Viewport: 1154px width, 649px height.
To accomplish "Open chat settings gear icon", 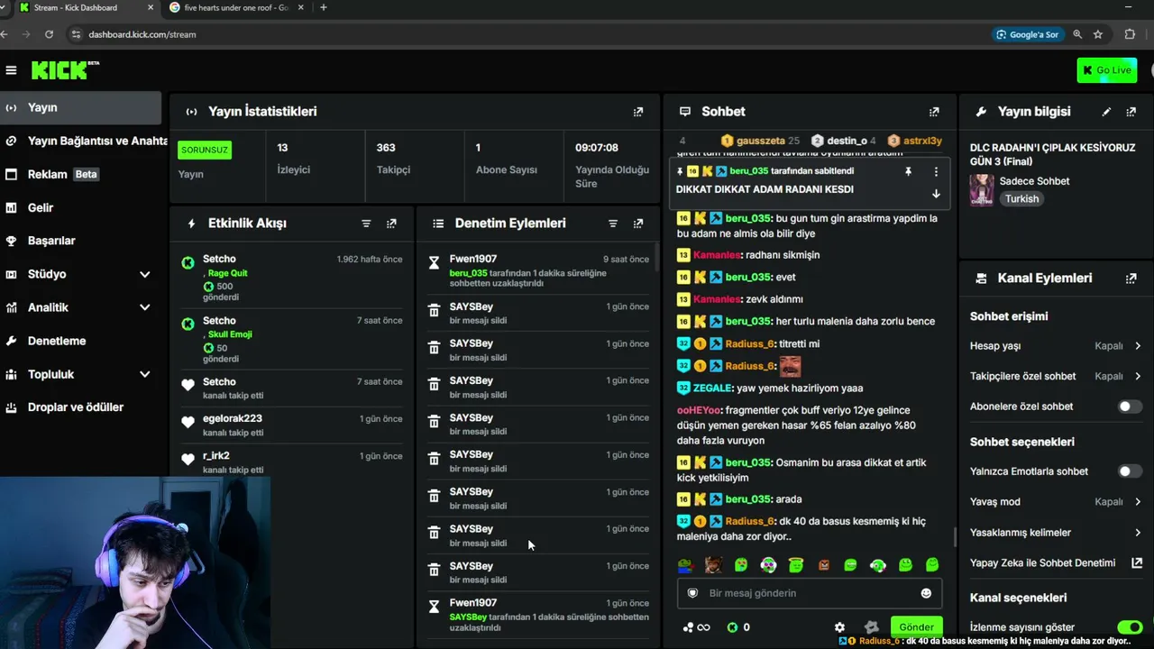I will (x=839, y=627).
